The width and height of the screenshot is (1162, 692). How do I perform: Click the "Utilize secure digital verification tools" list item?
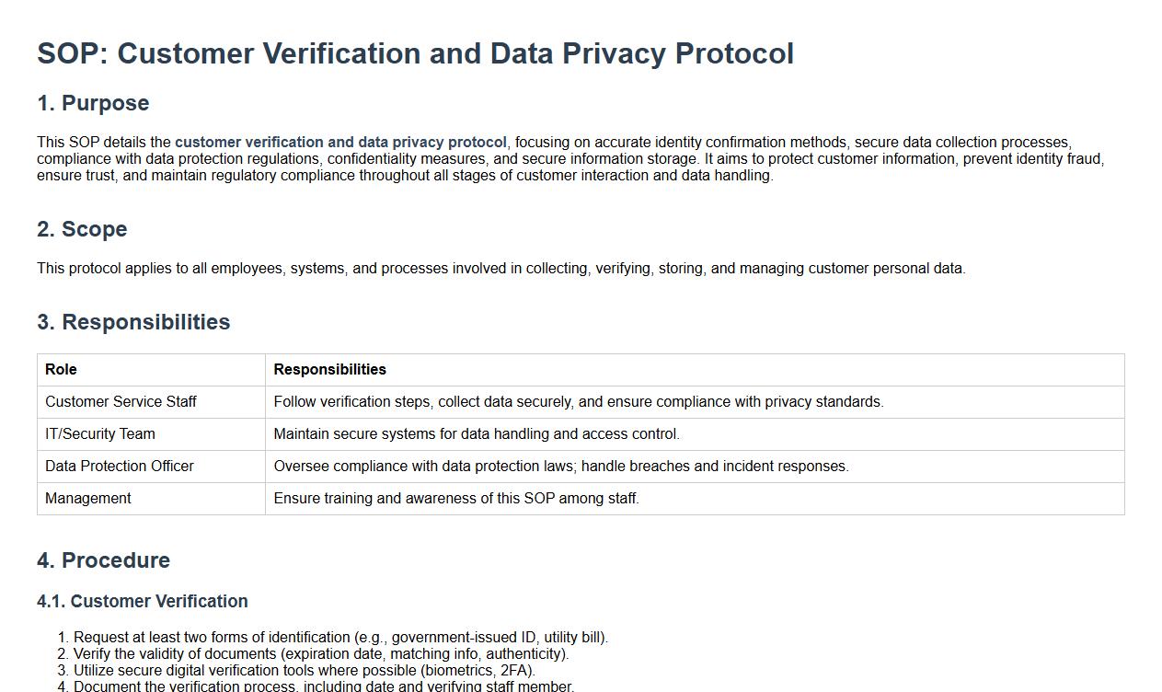click(304, 671)
